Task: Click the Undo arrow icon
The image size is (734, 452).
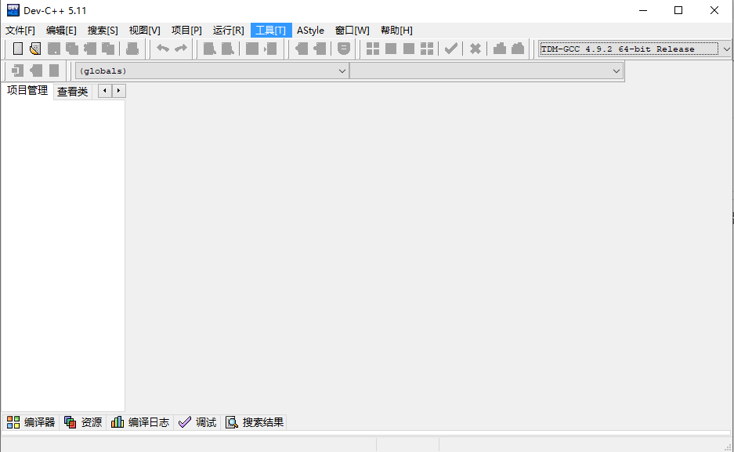Action: point(163,49)
